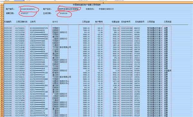Select the 清算日期 label cell
Viewport: 193px width, 117px height.
coord(10,13)
